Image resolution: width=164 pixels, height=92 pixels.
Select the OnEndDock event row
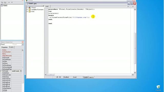click(11, 86)
